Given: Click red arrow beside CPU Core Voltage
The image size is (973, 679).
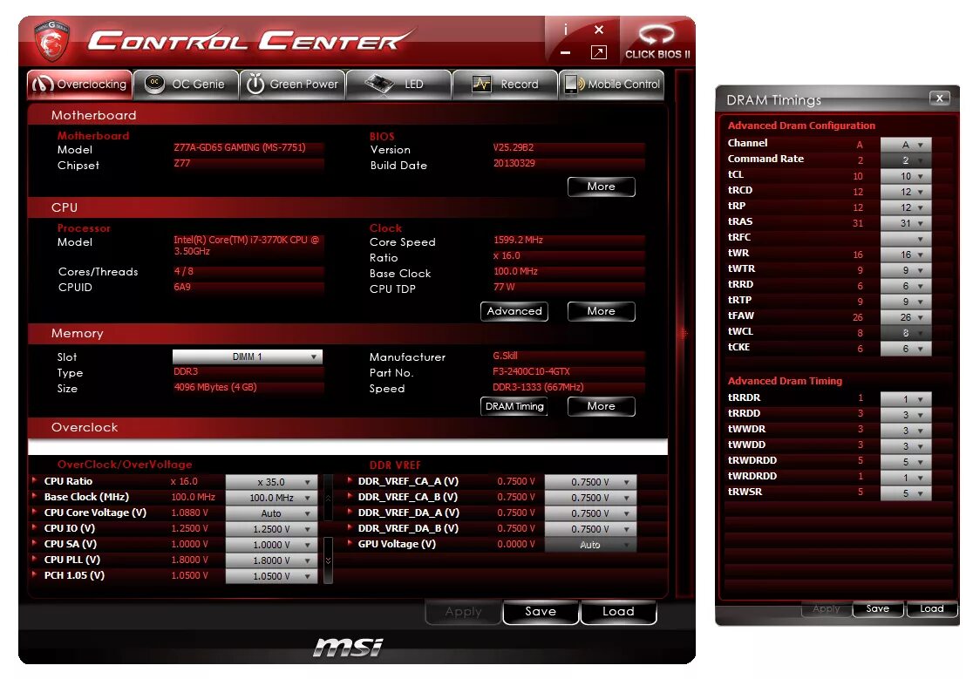Looking at the screenshot, I should click(34, 512).
